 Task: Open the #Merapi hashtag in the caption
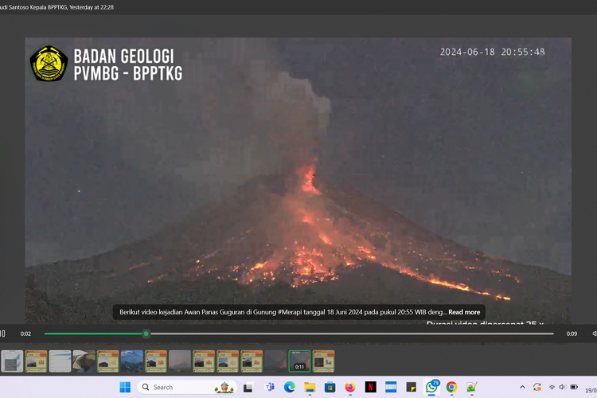click(x=289, y=312)
